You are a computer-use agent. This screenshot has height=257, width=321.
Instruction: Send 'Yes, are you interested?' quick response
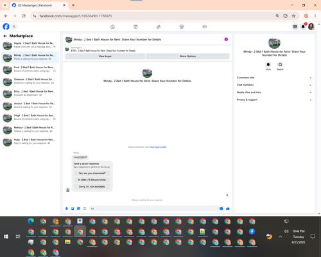(92, 173)
